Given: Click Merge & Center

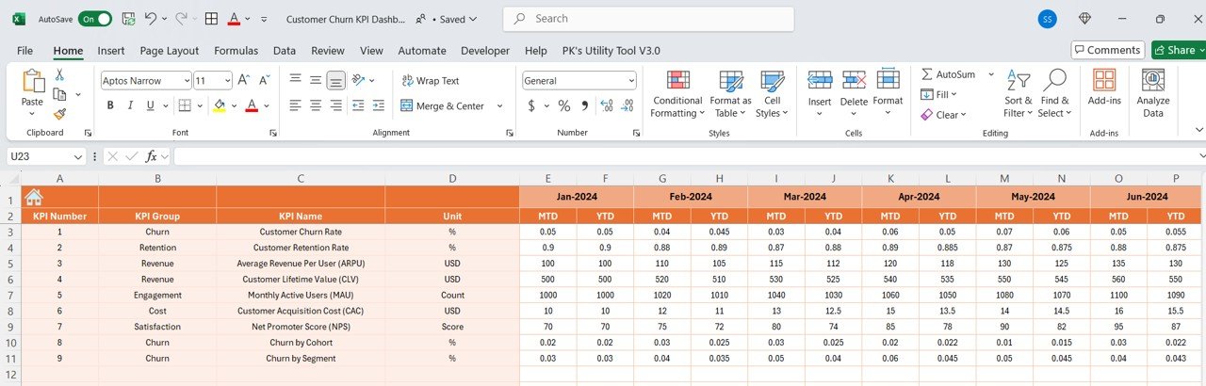Looking at the screenshot, I should pos(443,105).
